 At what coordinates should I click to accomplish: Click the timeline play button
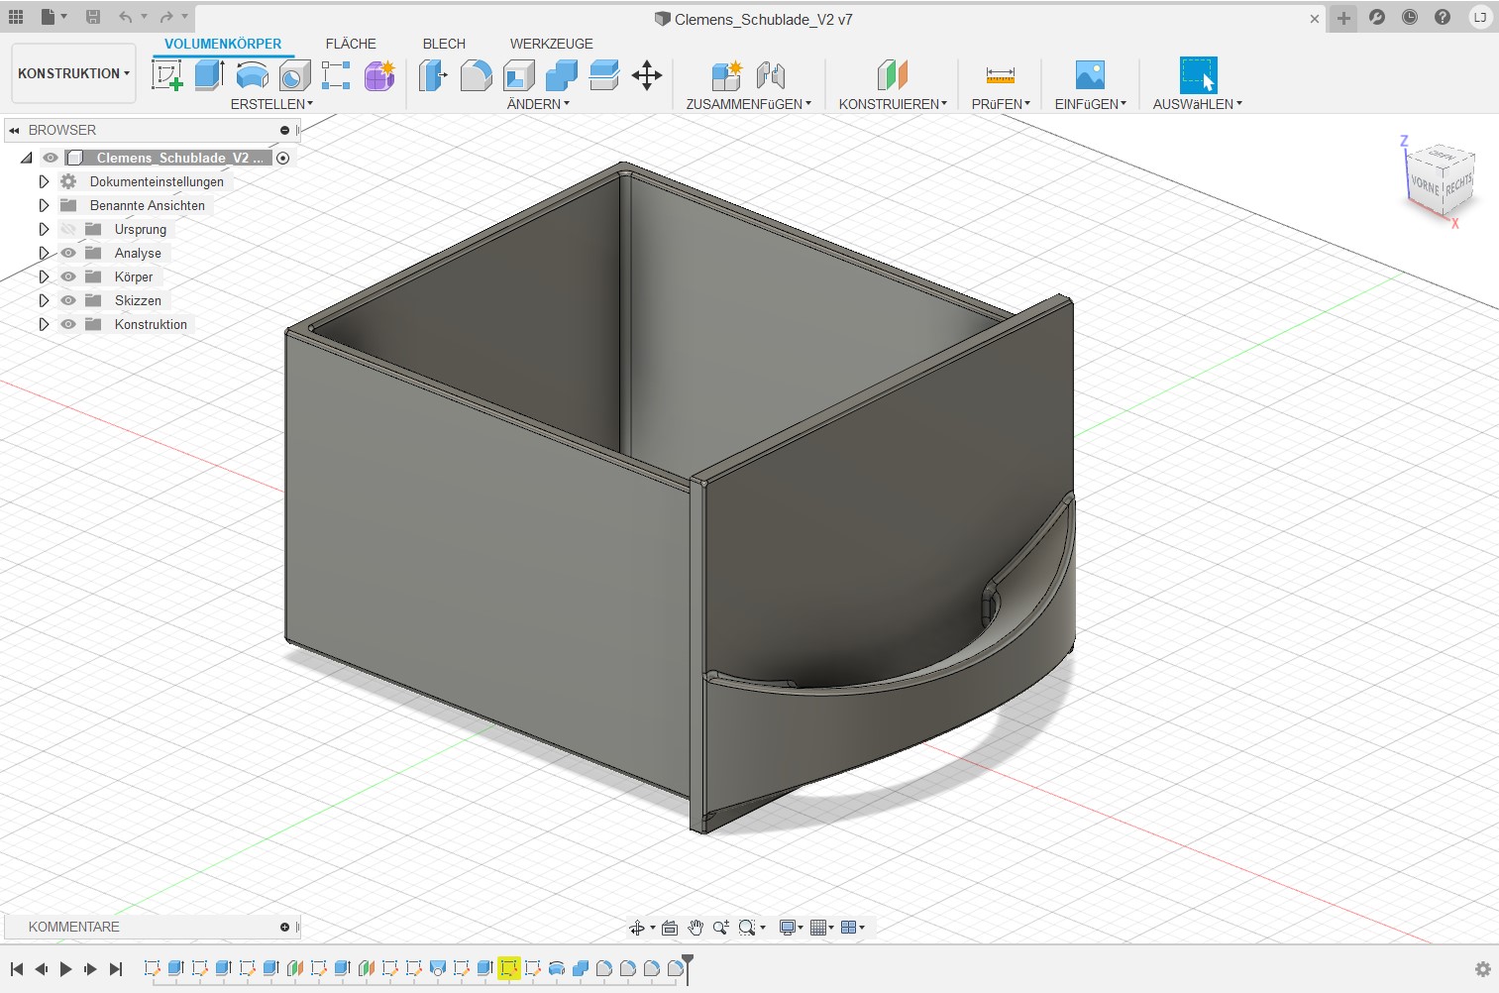[65, 969]
